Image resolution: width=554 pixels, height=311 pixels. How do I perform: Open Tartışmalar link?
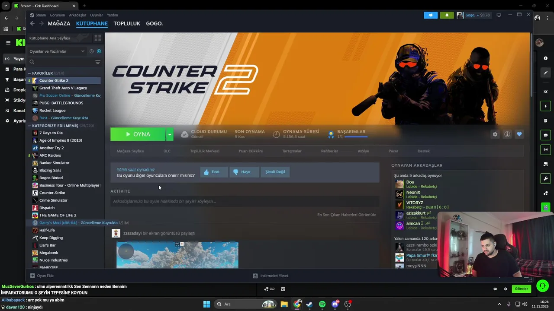pos(292,151)
